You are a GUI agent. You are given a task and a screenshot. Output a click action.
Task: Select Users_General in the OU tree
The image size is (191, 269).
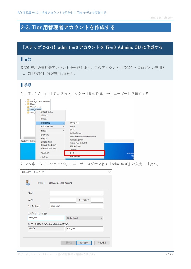36,107
